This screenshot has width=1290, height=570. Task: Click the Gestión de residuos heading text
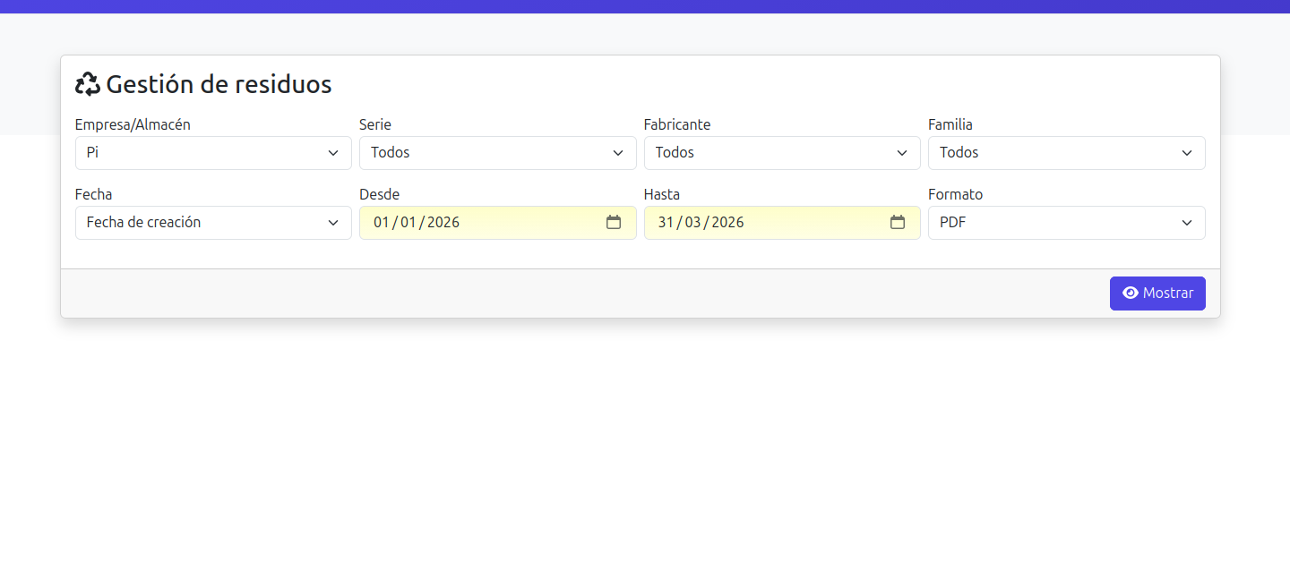219,84
